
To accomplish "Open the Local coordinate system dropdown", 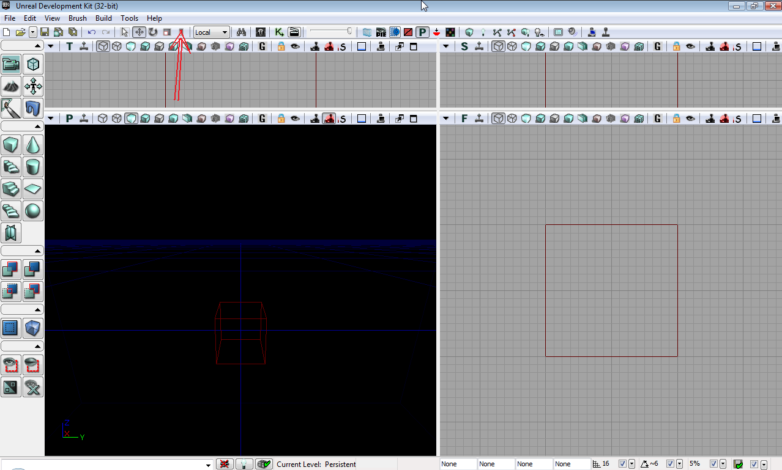I will [x=212, y=32].
